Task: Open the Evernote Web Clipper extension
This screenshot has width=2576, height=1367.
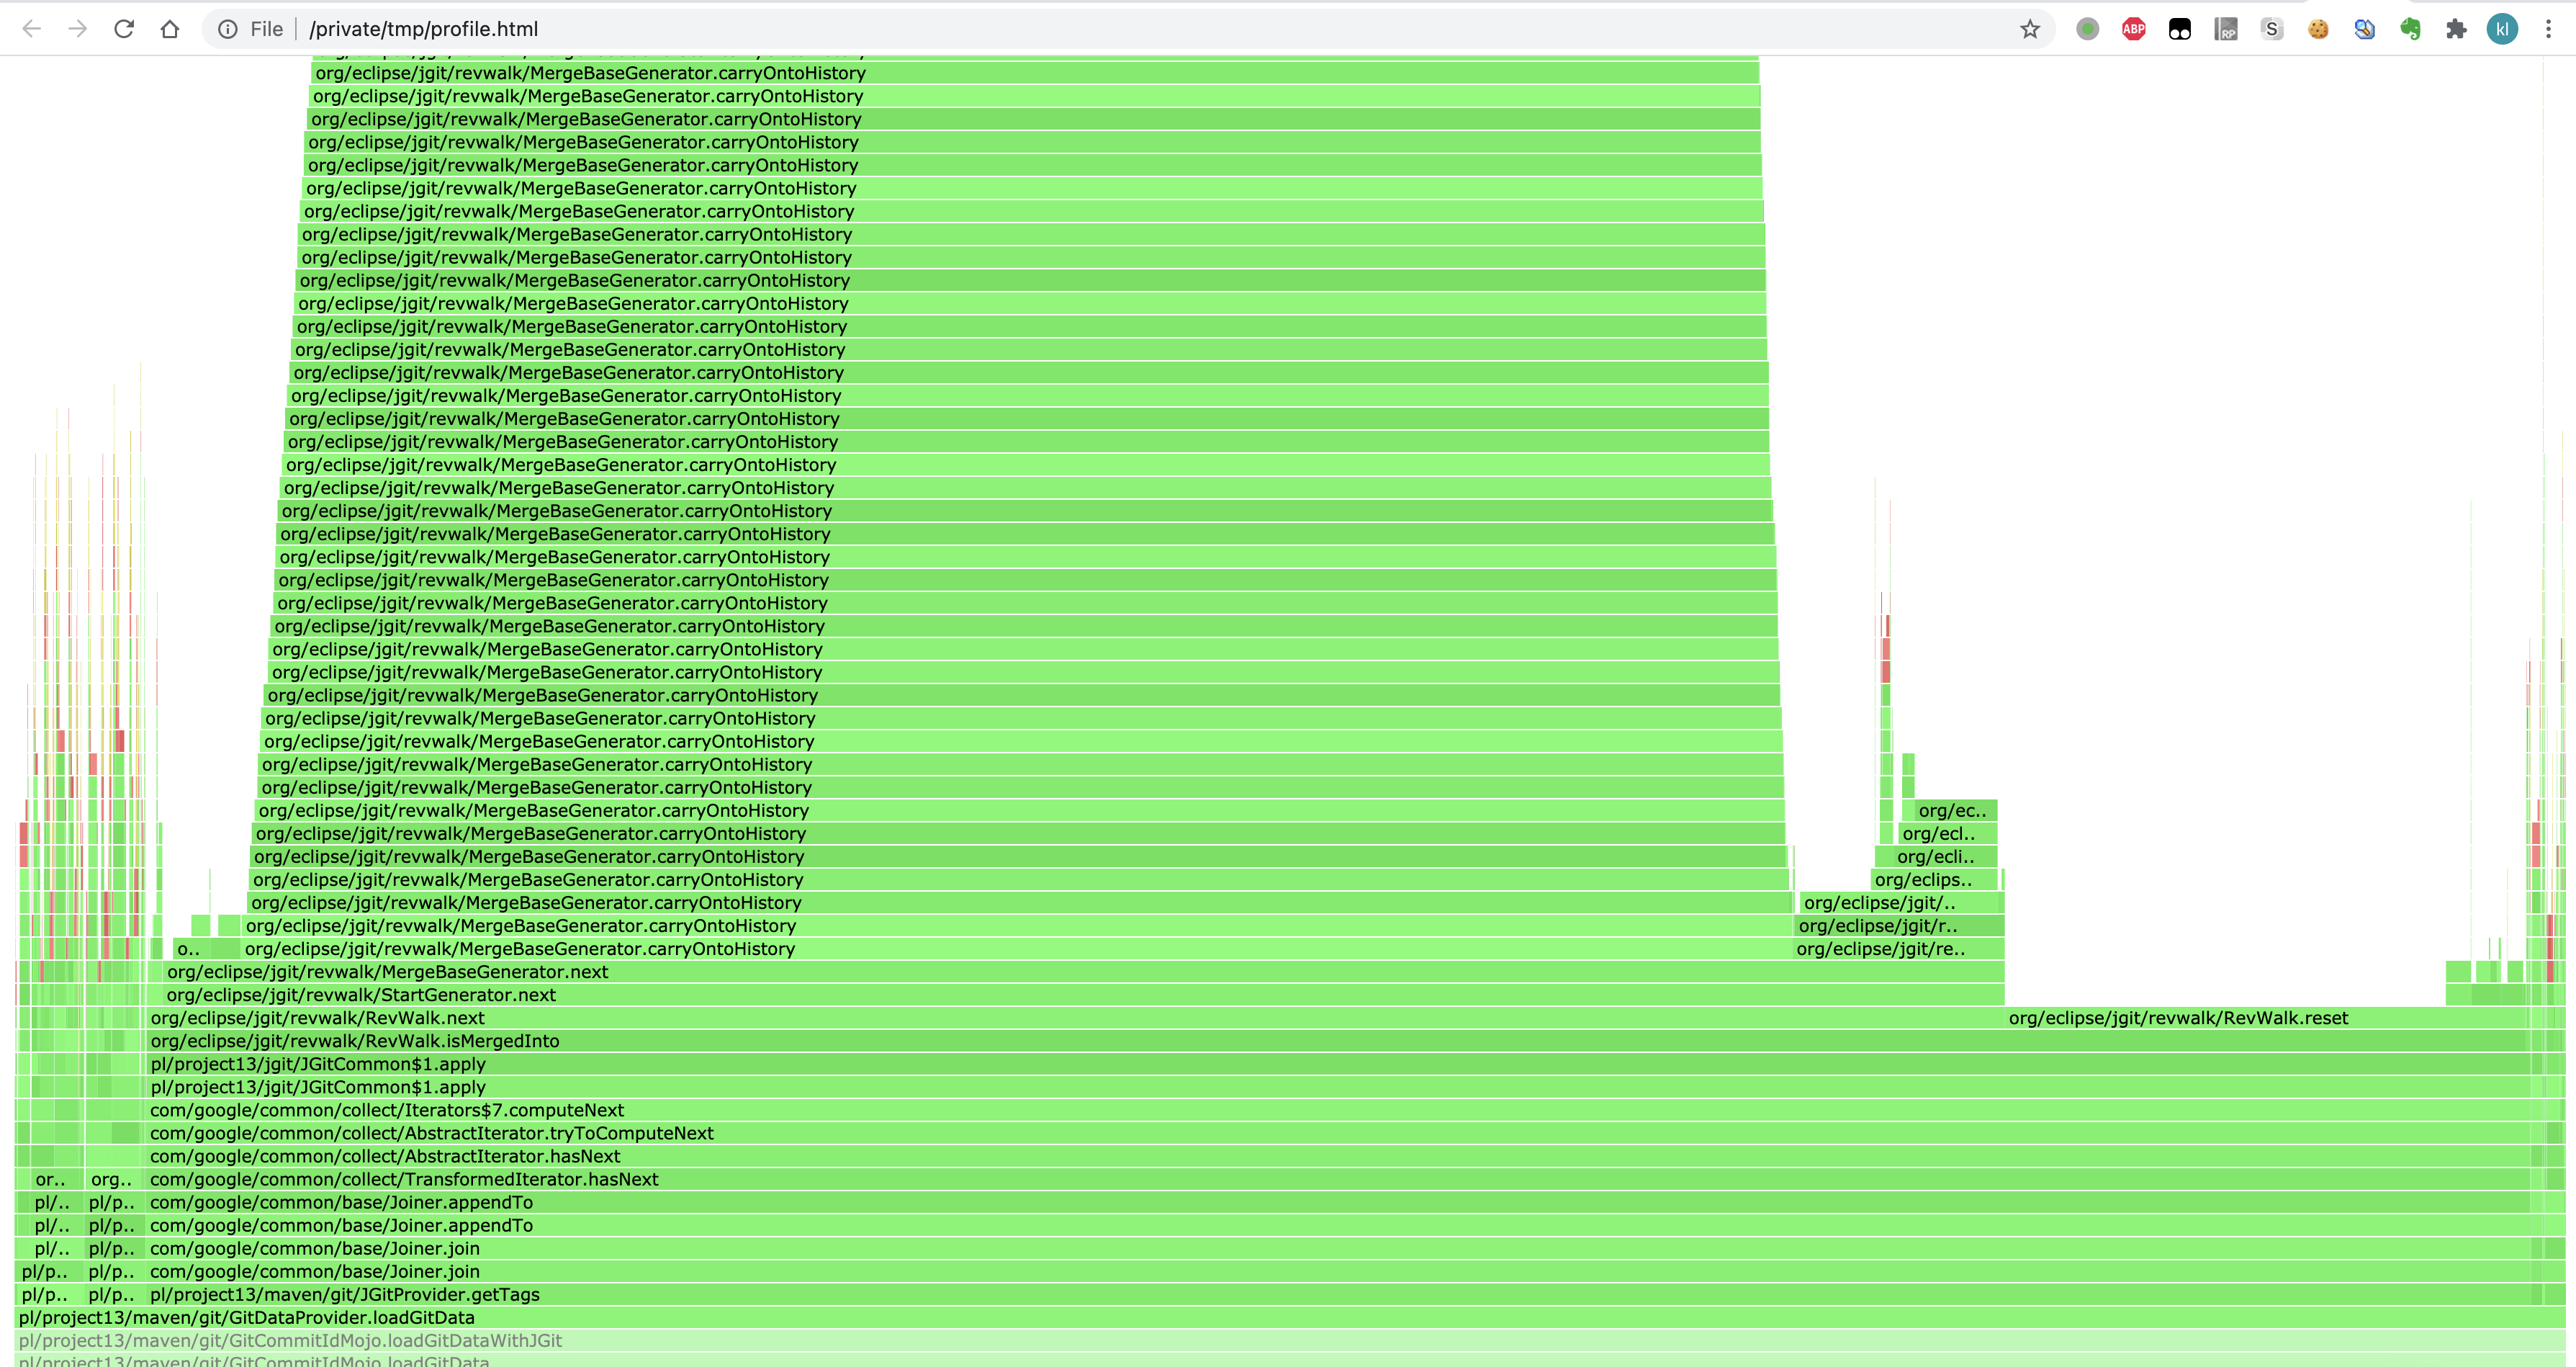Action: pyautogui.click(x=2410, y=28)
